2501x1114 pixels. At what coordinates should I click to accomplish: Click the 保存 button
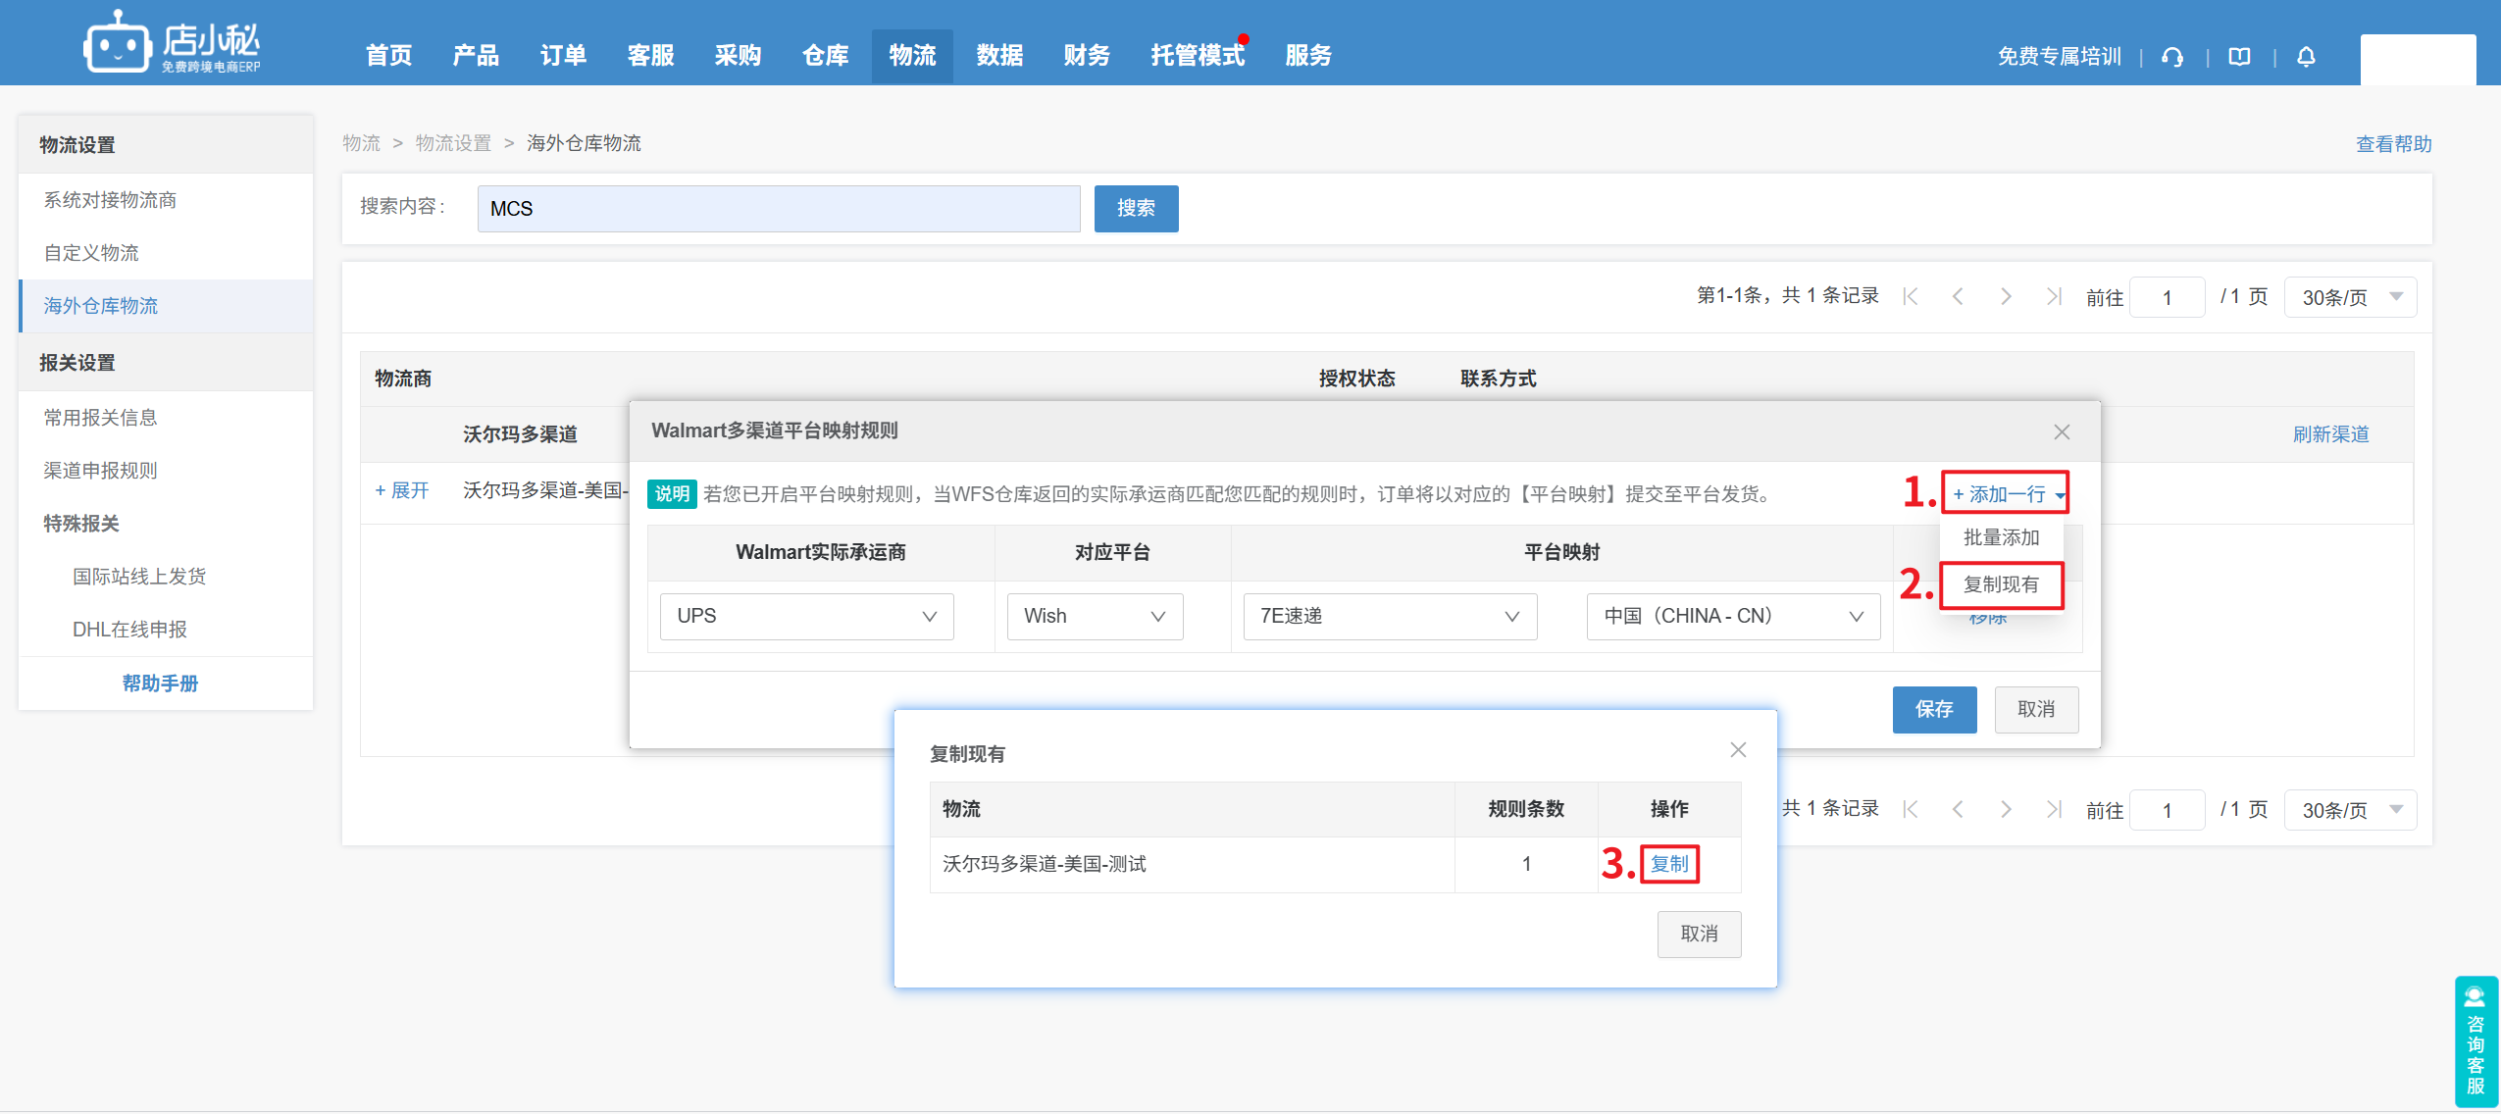click(x=1933, y=709)
